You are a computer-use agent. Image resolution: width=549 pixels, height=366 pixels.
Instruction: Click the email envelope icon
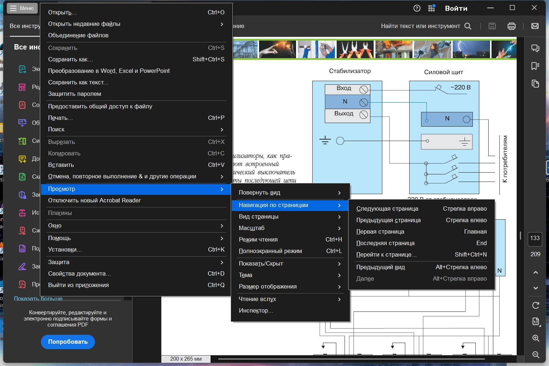(535, 26)
